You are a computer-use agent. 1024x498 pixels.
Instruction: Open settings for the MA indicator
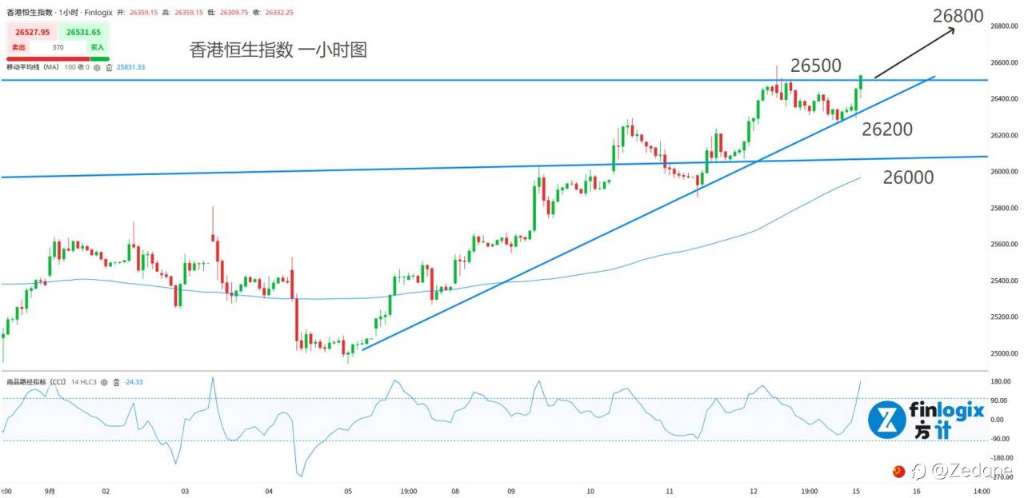[97, 68]
